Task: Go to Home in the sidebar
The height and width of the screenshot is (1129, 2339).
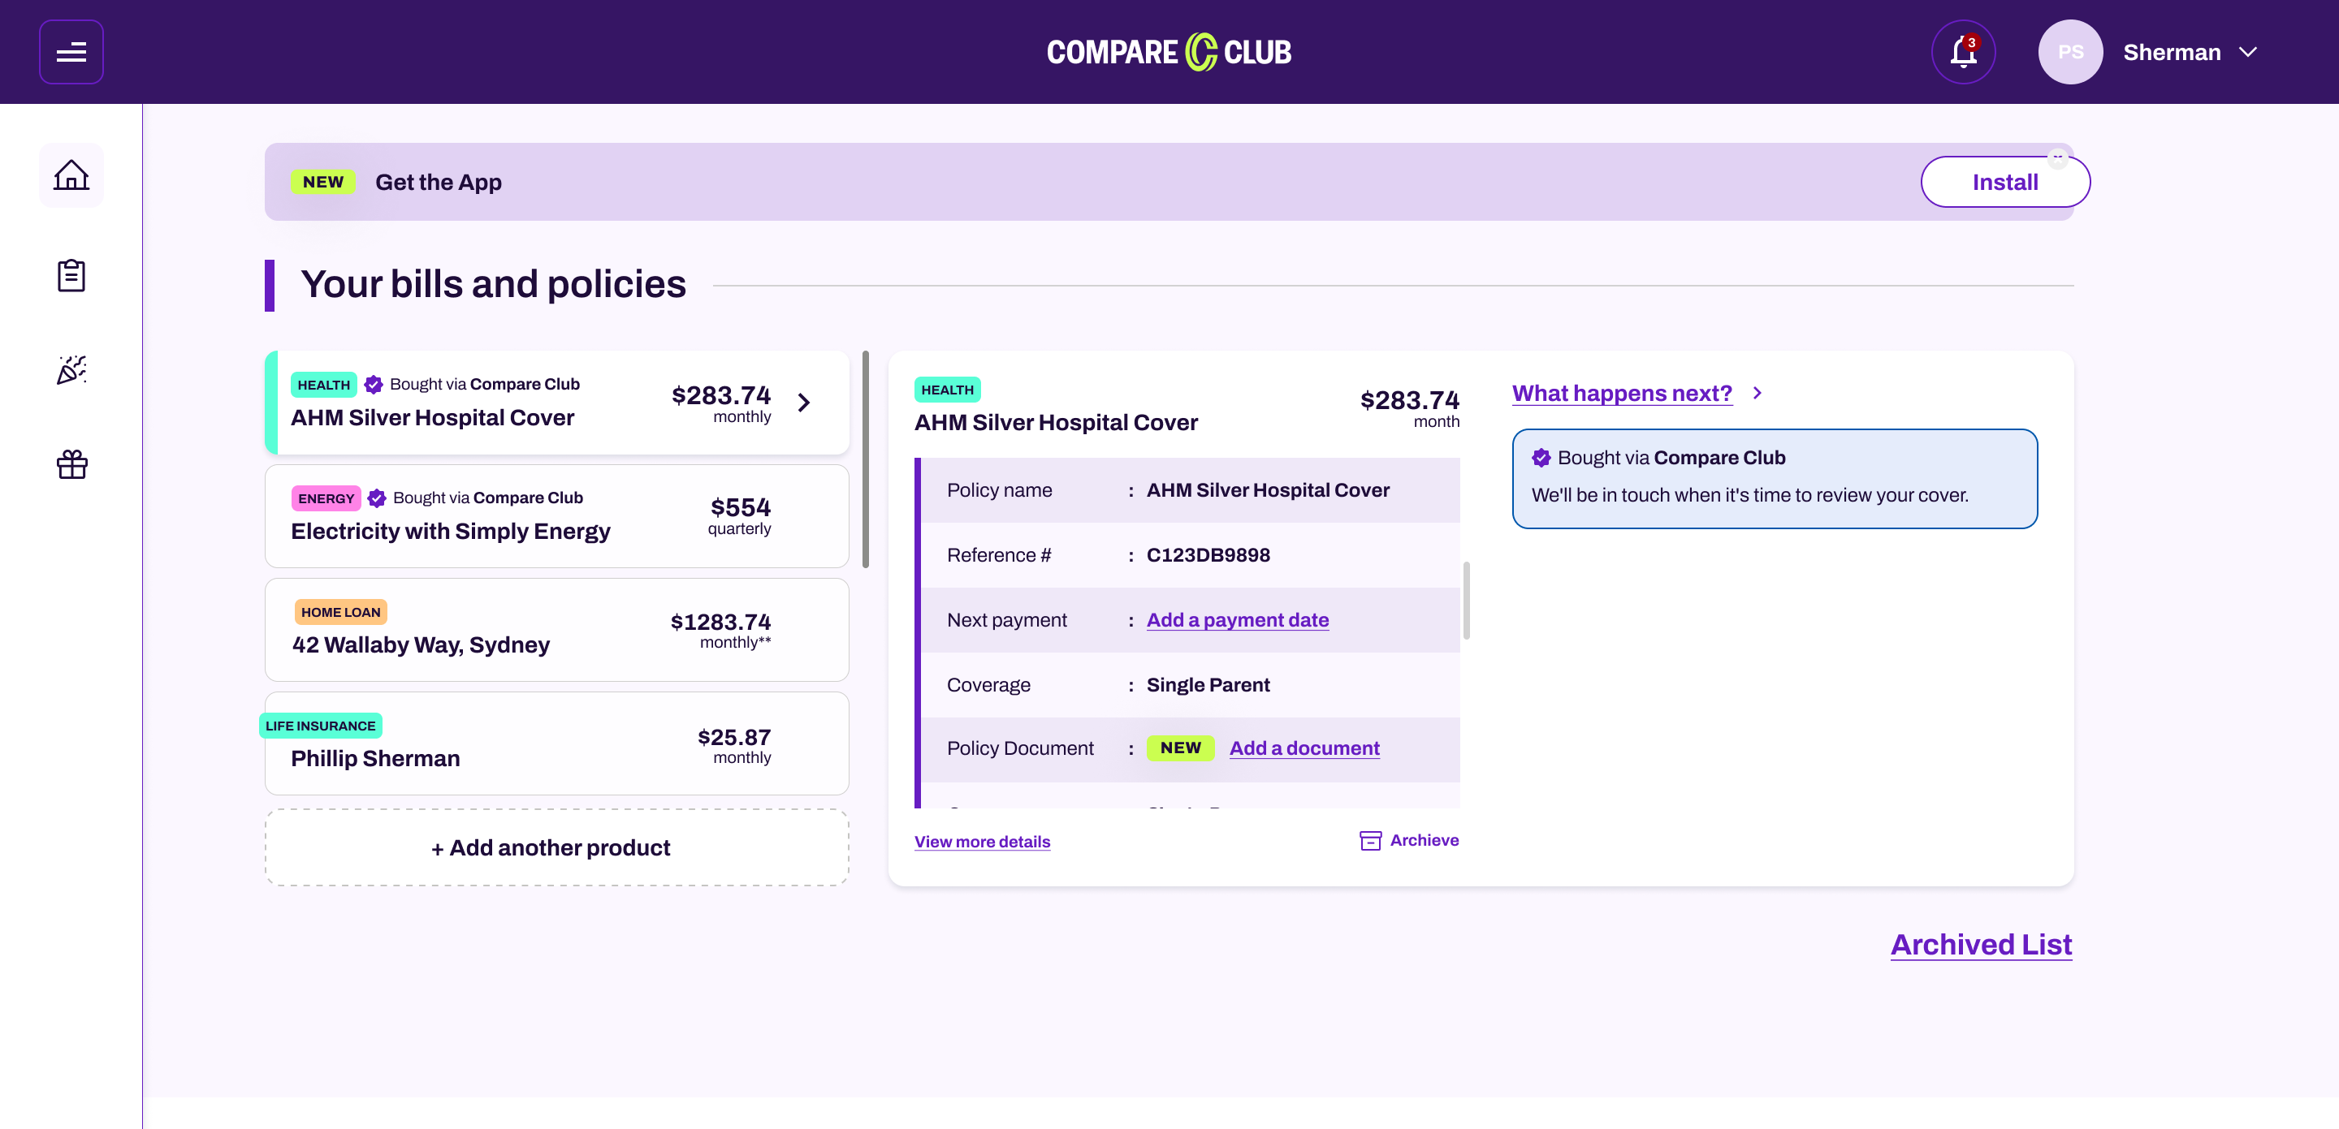Action: [71, 175]
